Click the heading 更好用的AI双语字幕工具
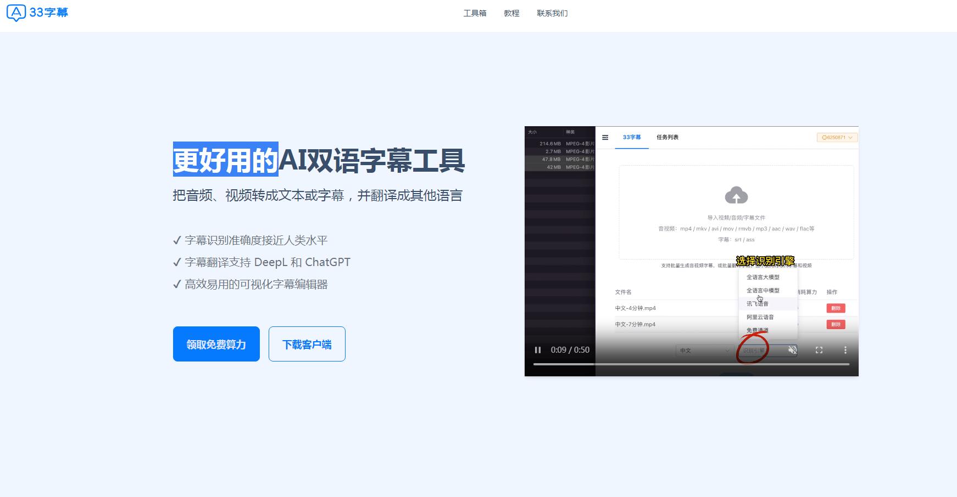The width and height of the screenshot is (957, 497). point(319,160)
